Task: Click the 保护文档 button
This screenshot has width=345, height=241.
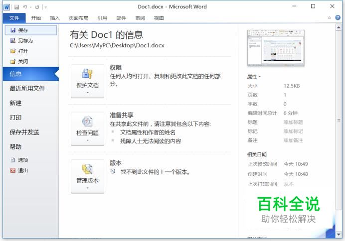Action: click(x=87, y=81)
